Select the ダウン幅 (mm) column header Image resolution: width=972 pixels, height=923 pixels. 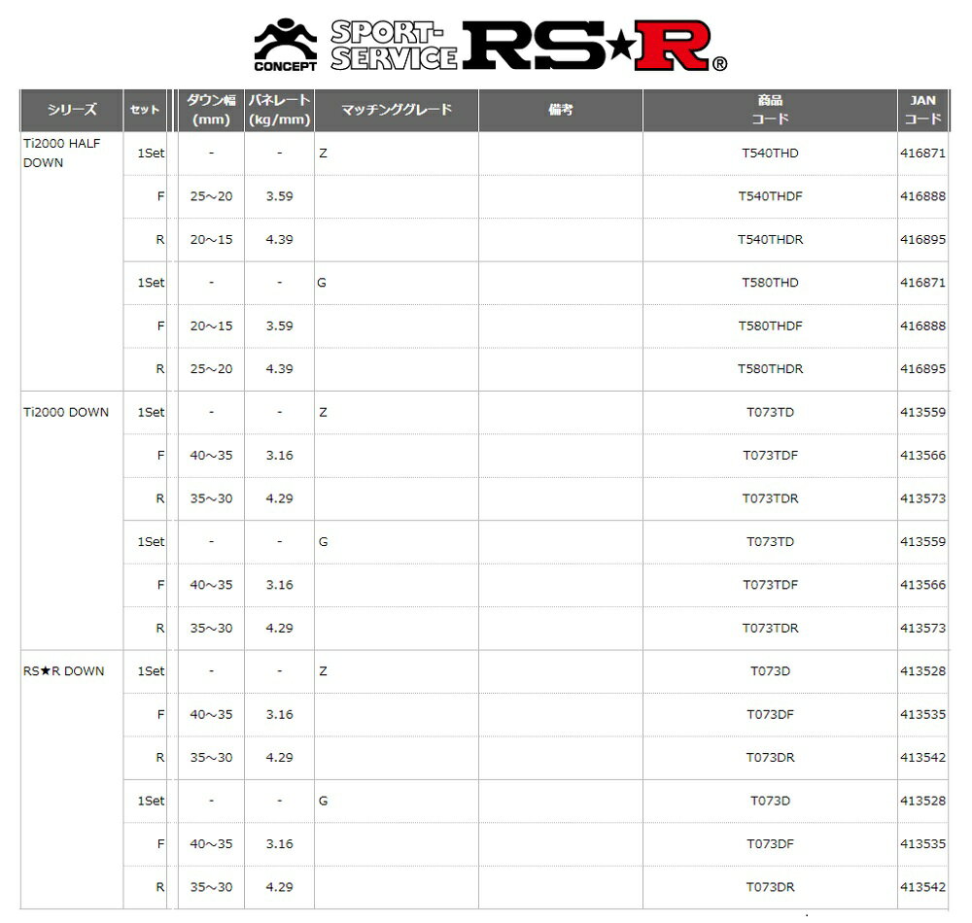pyautogui.click(x=211, y=110)
